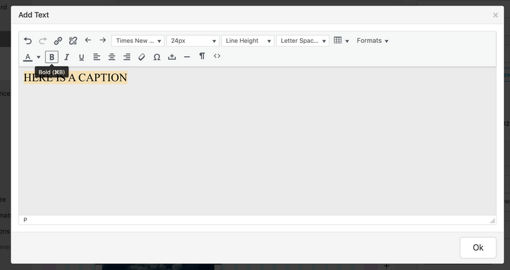Open the Times New Roman font dropdown

pos(138,41)
